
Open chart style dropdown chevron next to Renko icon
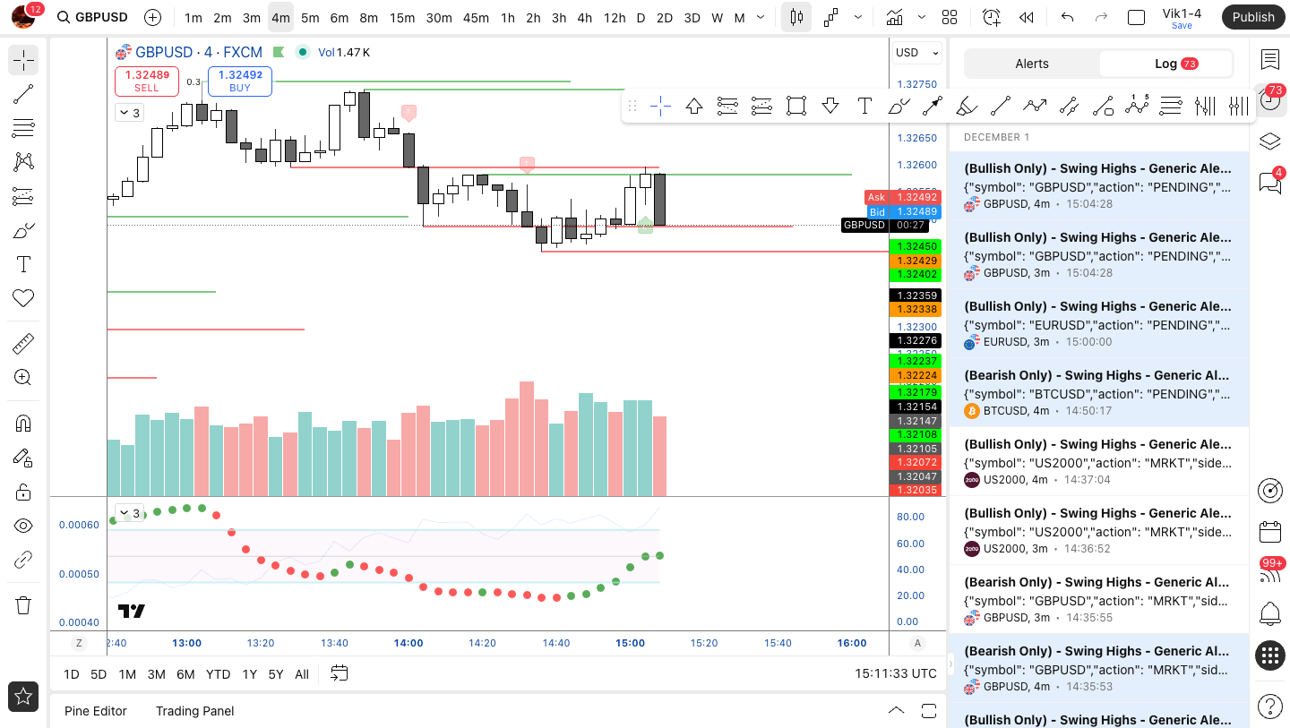pos(859,17)
